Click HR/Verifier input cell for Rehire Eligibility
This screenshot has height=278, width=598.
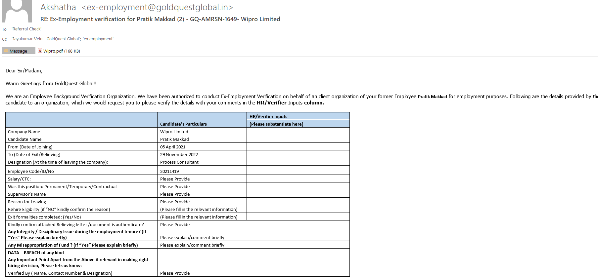click(x=298, y=209)
